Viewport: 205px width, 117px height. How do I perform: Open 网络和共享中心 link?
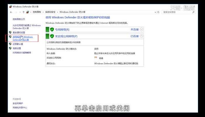click(20, 108)
